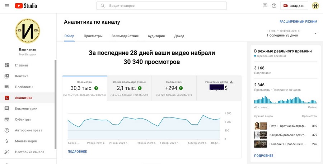Viewport: 323px width, 164px height.
Task: Open Комментарии section in sidebar
Action: coord(26,108)
